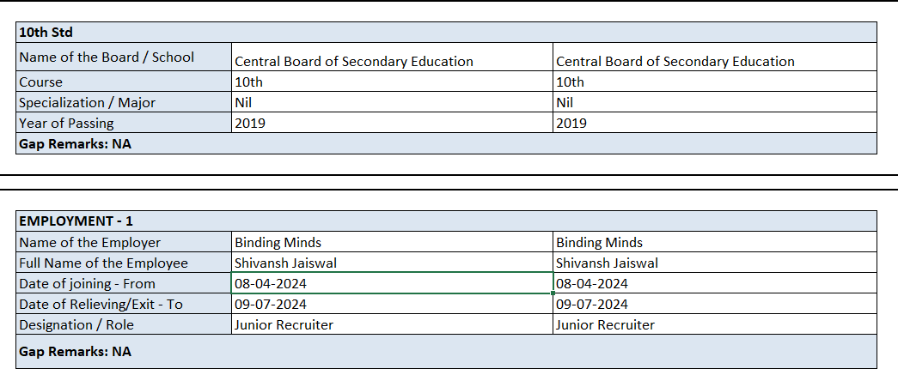Click the green-outlined 08-04-2024 joining date cell

coord(392,284)
